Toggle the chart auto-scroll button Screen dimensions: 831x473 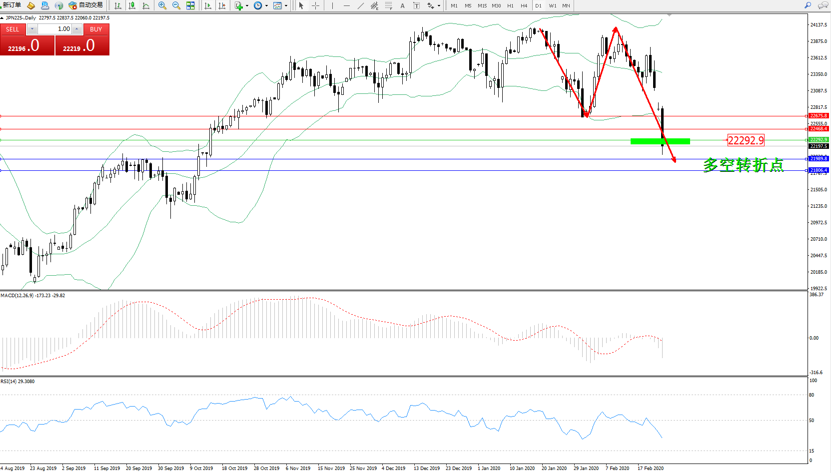click(x=208, y=5)
